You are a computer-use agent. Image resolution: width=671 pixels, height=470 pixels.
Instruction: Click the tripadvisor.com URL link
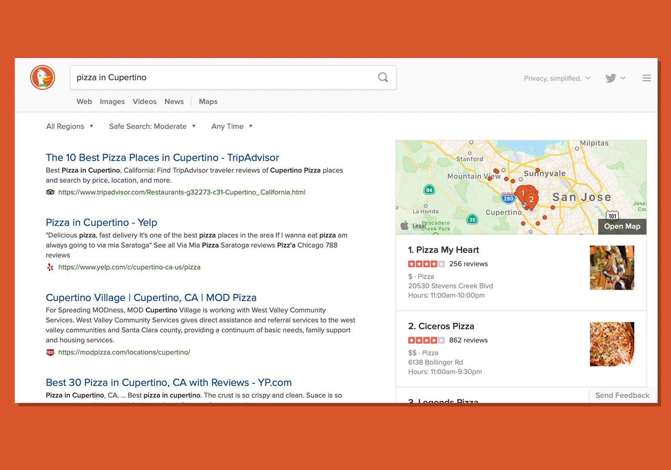[x=182, y=192]
